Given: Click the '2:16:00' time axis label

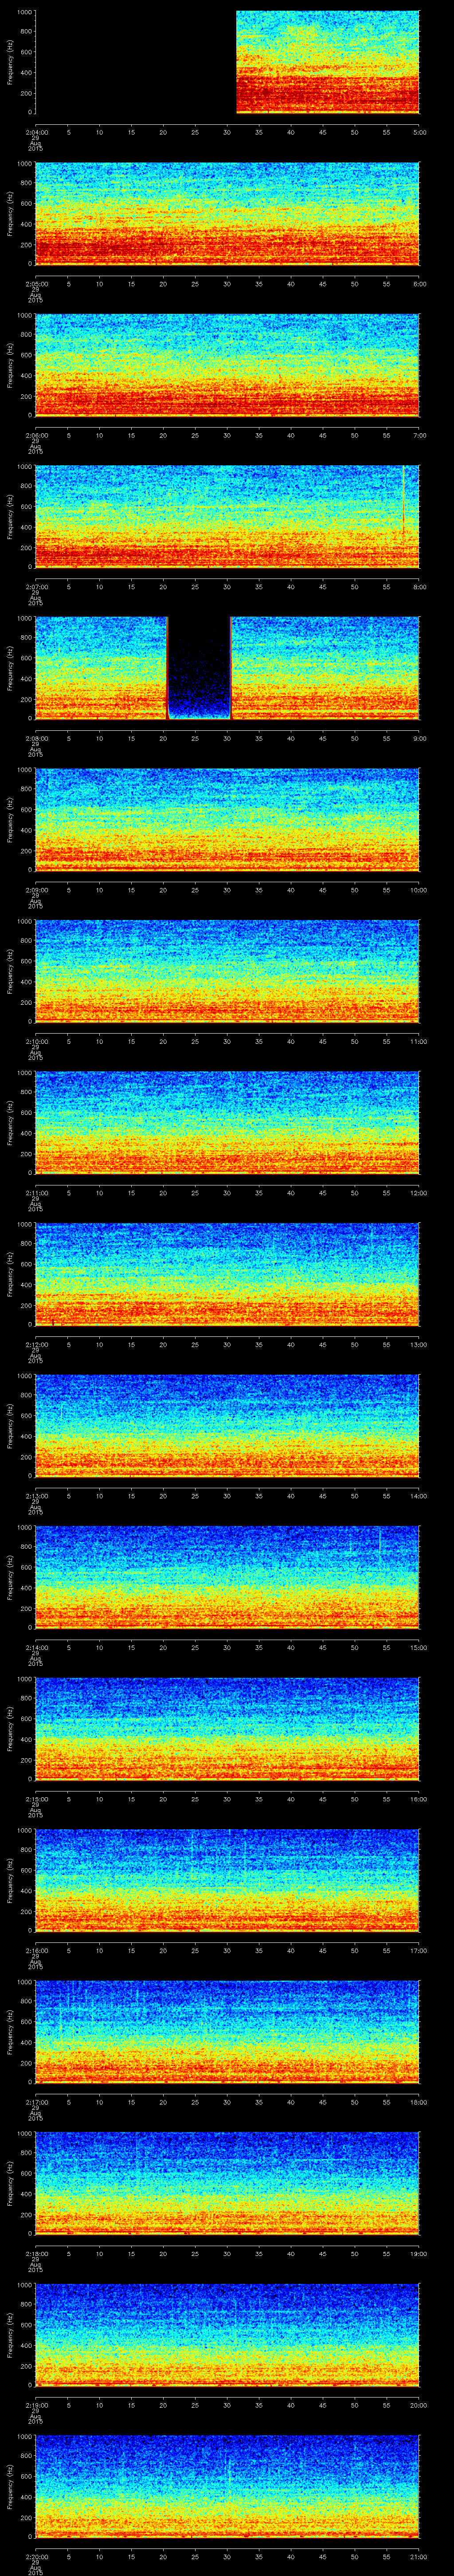Looking at the screenshot, I should [x=36, y=1950].
